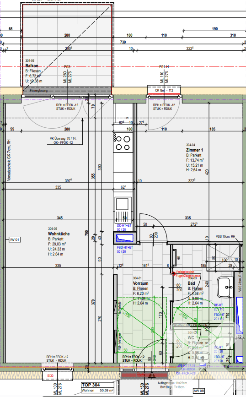This screenshot has width=246, height=397.
Task: Click the 'Vorsatzschale GK 7cm, RH' vertical note
Action: point(9,160)
